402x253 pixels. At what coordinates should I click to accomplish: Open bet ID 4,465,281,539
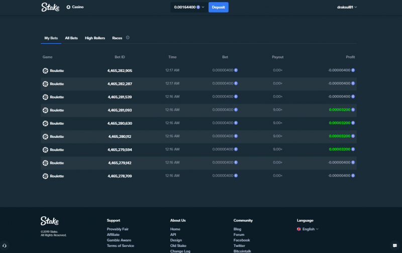(x=120, y=97)
